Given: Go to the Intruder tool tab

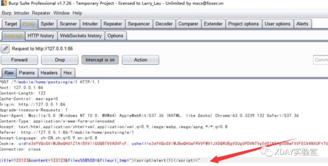Looking at the screenshot, I should point(90,24).
